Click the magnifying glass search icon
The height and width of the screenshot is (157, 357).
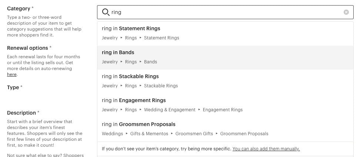tap(106, 12)
